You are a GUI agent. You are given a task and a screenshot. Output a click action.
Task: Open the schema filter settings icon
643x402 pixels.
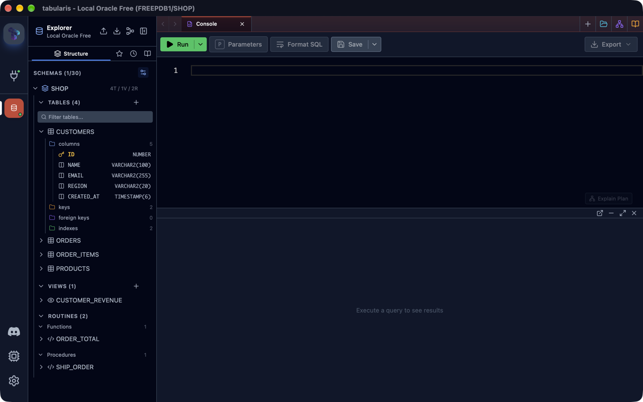point(143,73)
